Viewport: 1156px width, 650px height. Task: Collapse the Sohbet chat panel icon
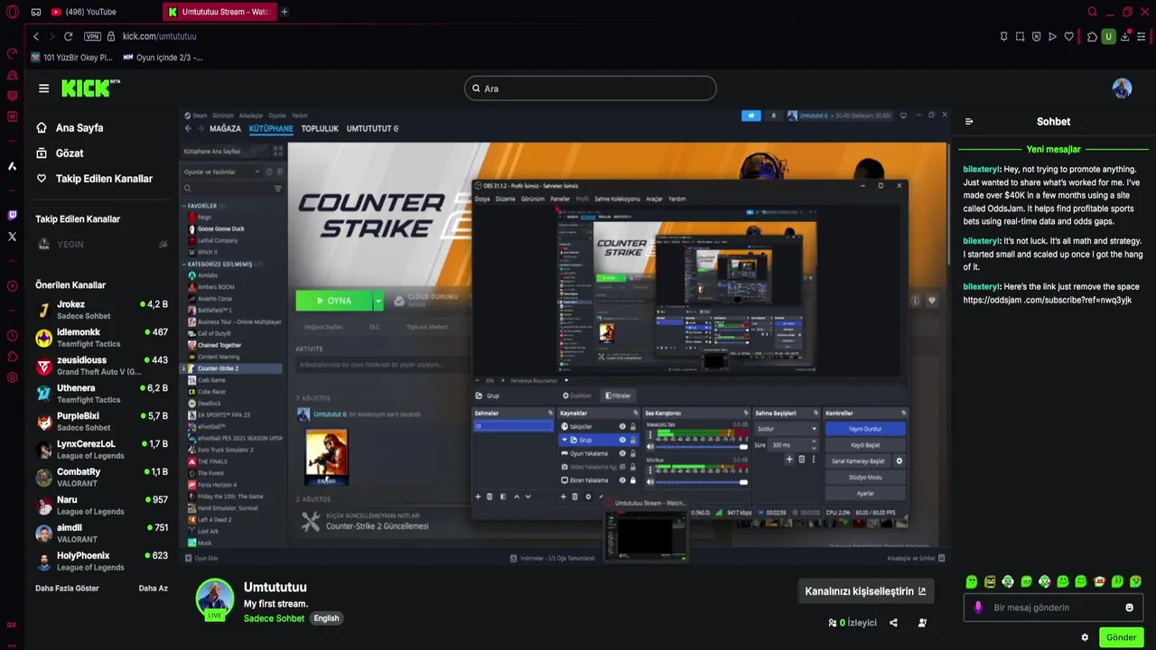pyautogui.click(x=969, y=121)
